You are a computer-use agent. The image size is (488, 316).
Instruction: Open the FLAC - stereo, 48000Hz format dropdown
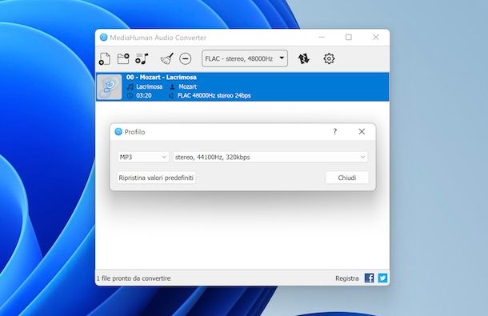click(245, 58)
